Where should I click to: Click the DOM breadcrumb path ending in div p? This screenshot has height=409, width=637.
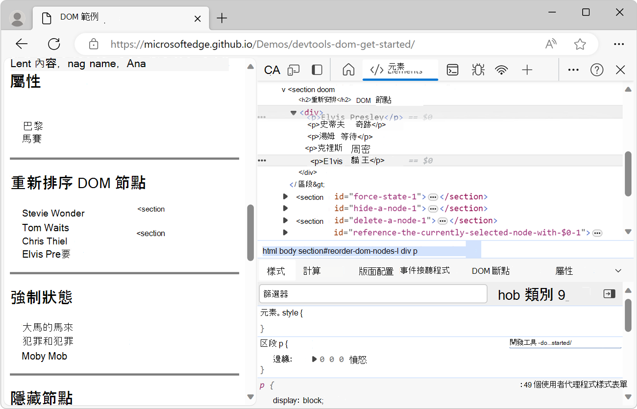(x=340, y=251)
